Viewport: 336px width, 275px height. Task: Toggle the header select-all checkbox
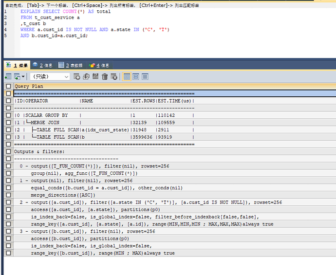[8, 86]
